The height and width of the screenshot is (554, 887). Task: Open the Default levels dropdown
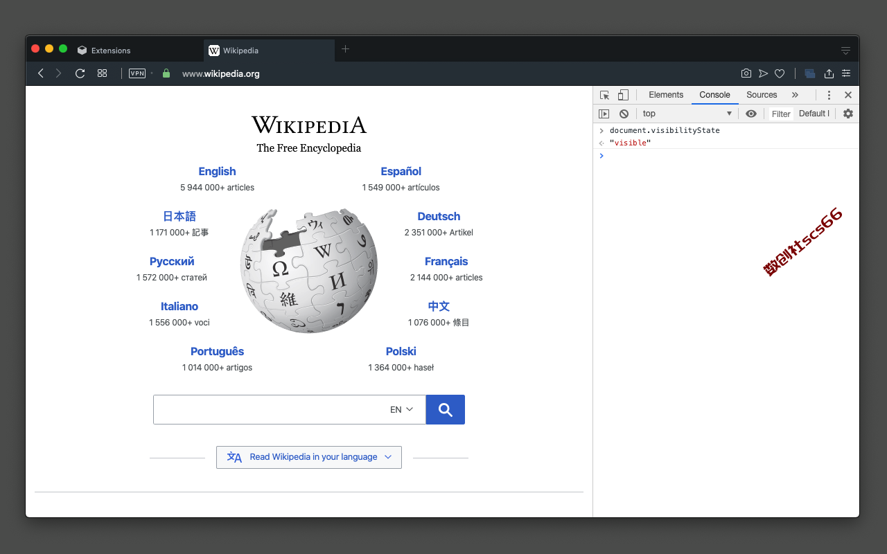pos(815,114)
